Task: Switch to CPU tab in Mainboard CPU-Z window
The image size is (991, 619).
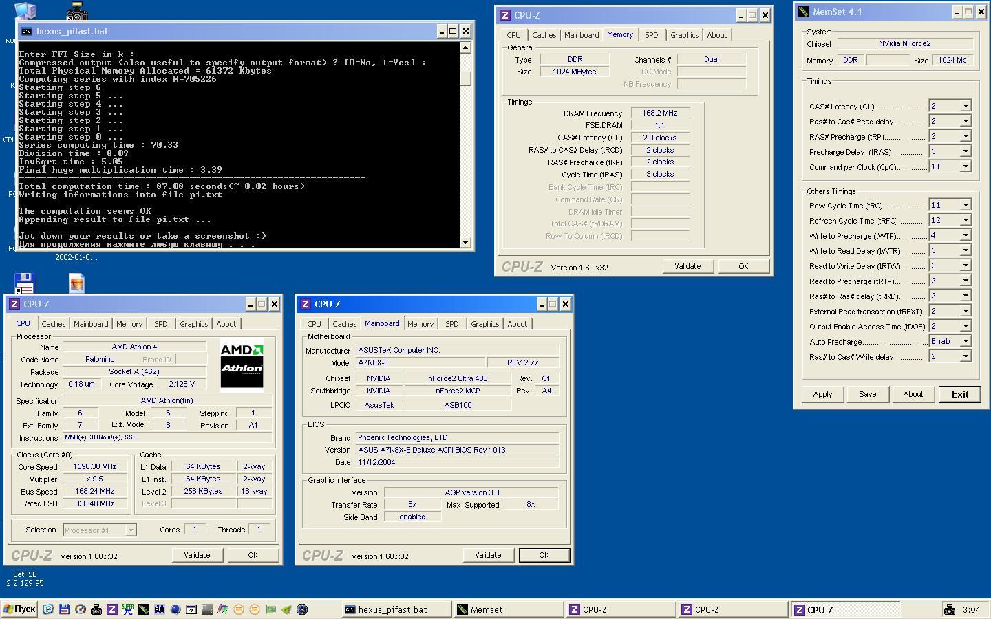Action: pos(314,324)
